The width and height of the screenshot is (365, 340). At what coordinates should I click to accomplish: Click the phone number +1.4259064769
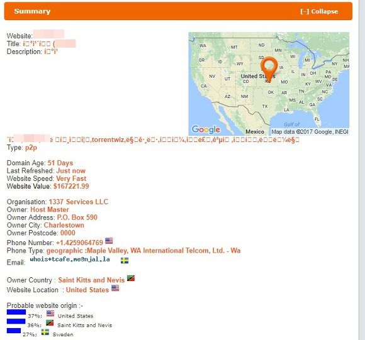[79, 243]
